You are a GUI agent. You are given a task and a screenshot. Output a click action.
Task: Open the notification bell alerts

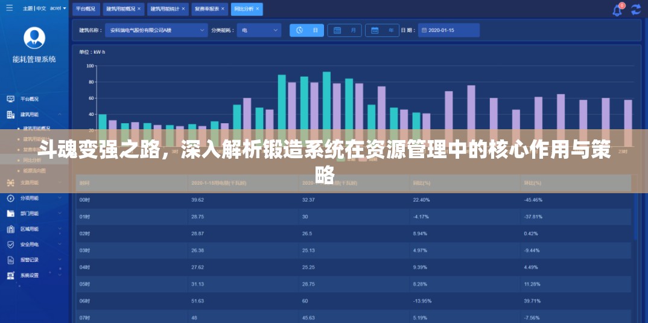coord(617,10)
